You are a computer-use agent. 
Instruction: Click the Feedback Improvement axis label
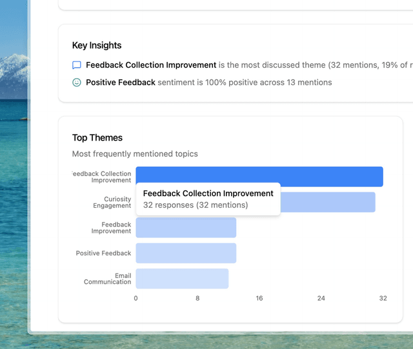[112, 228]
